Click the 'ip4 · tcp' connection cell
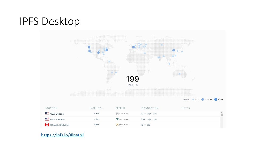Viewport: 255px width, 143px height. [x=146, y=125]
